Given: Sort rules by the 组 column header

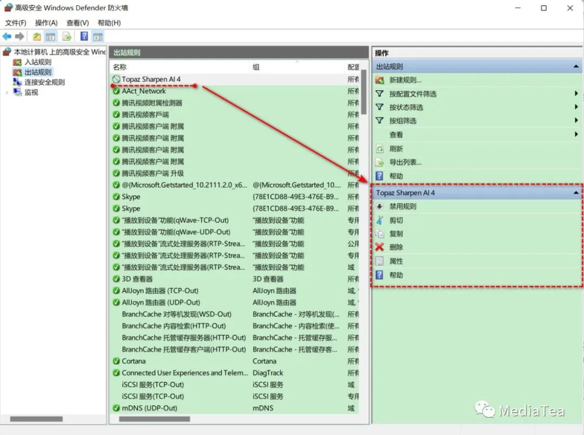Looking at the screenshot, I should coord(297,67).
